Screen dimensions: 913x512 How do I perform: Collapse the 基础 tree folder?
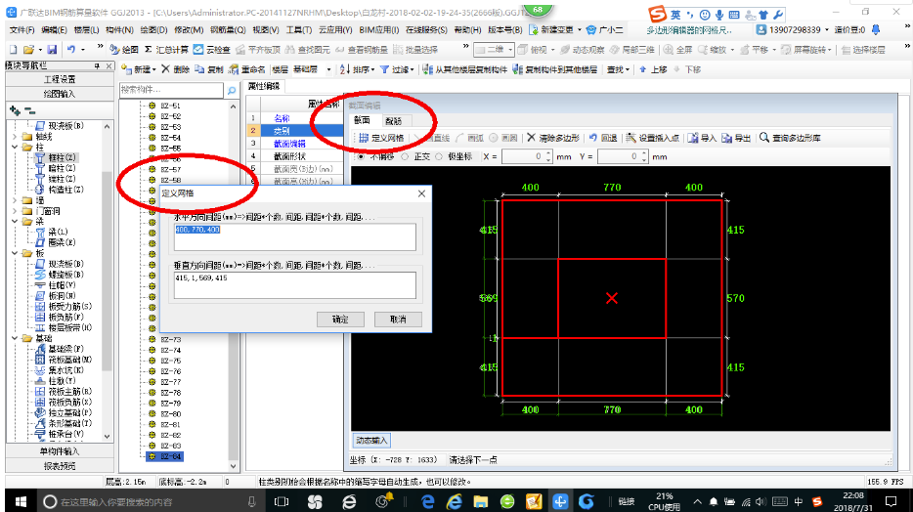15,338
